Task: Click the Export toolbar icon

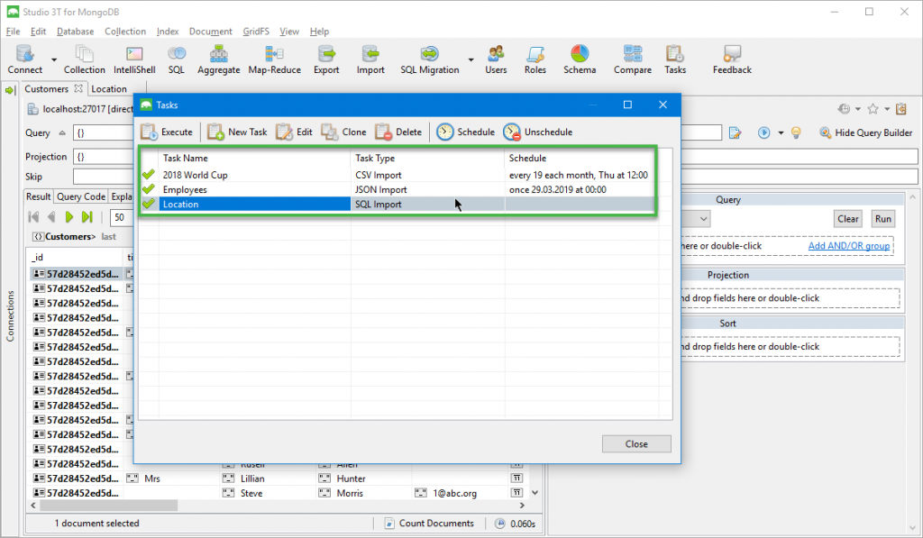Action: 326,59
